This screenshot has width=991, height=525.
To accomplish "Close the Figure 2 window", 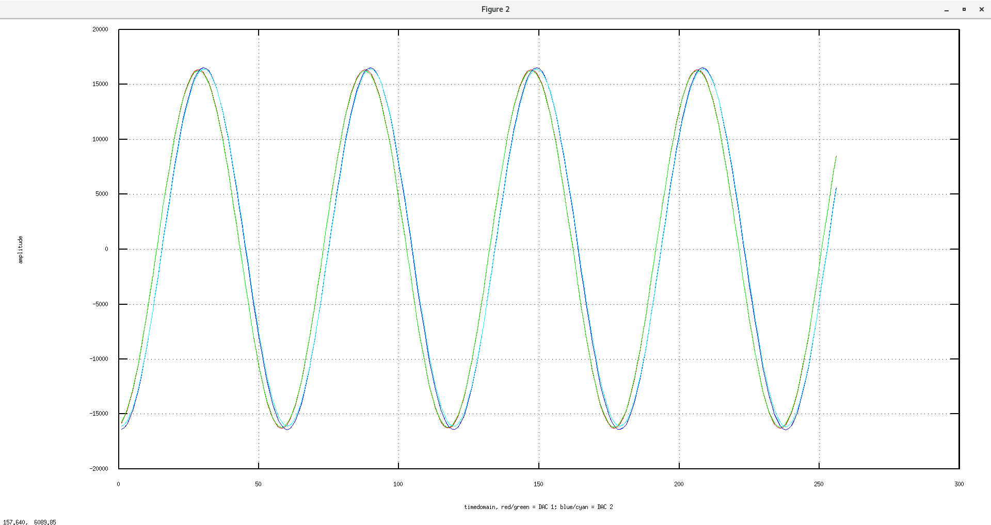I will click(x=981, y=9).
